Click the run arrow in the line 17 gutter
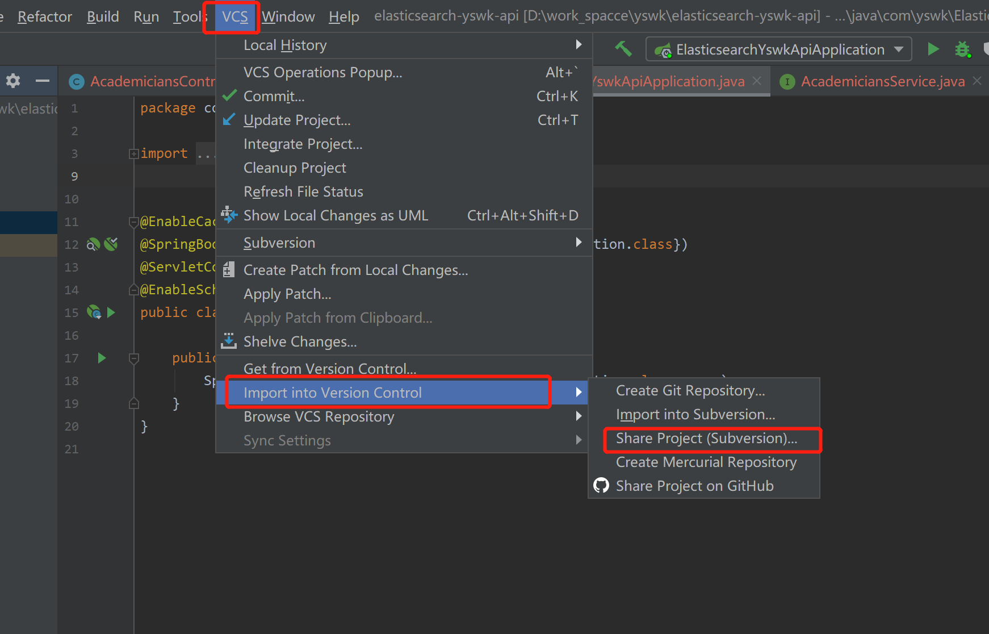 pos(102,358)
